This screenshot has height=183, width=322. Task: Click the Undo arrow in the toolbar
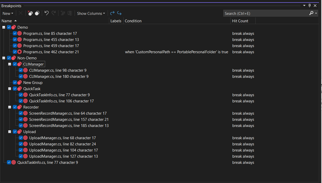click(x=46, y=13)
